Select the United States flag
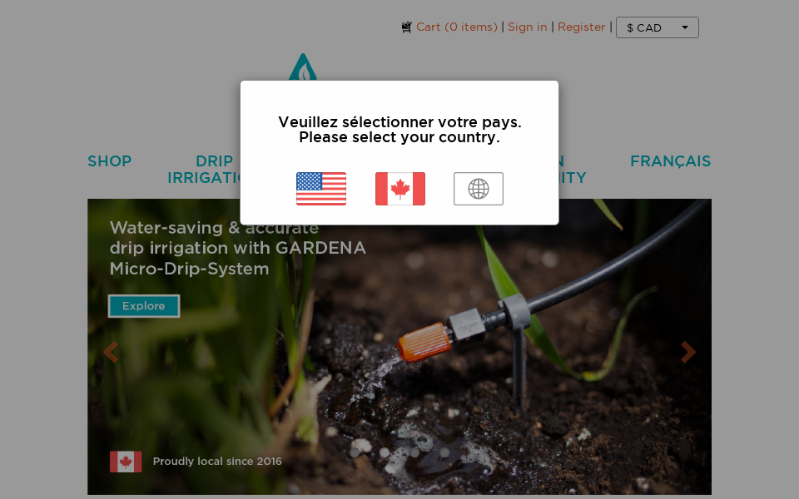The height and width of the screenshot is (499, 799). [321, 189]
